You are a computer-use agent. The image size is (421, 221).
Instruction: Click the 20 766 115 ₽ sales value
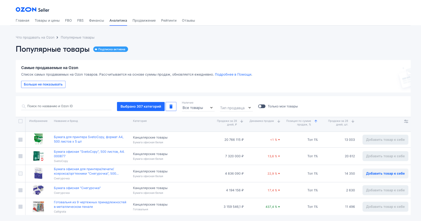tap(234, 140)
